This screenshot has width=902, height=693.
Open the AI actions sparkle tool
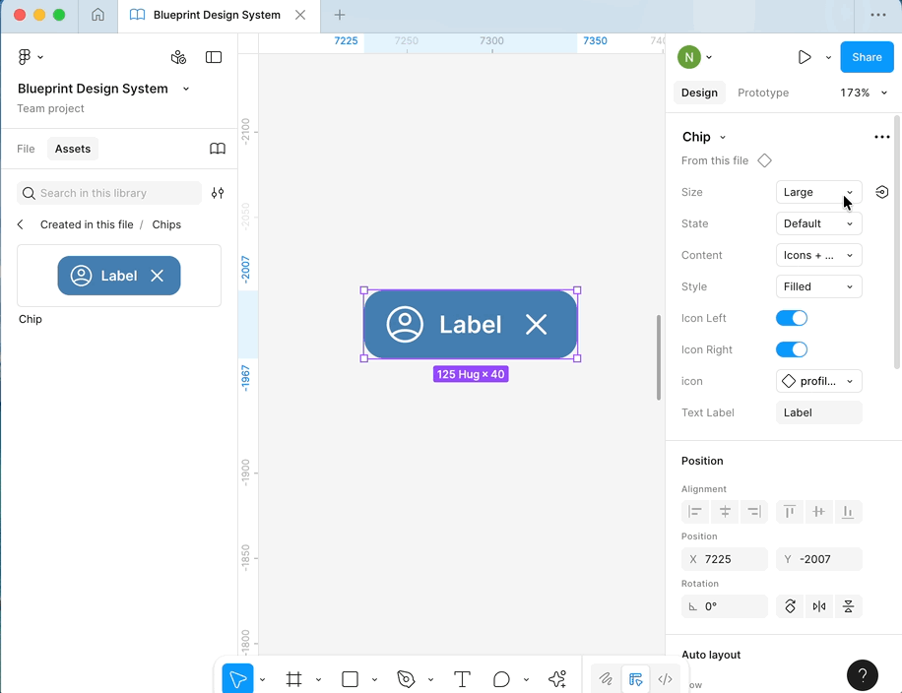[556, 679]
